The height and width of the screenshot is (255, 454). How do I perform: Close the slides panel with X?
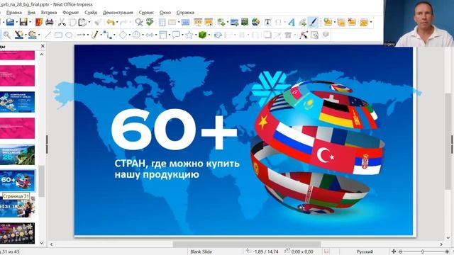pos(43,46)
